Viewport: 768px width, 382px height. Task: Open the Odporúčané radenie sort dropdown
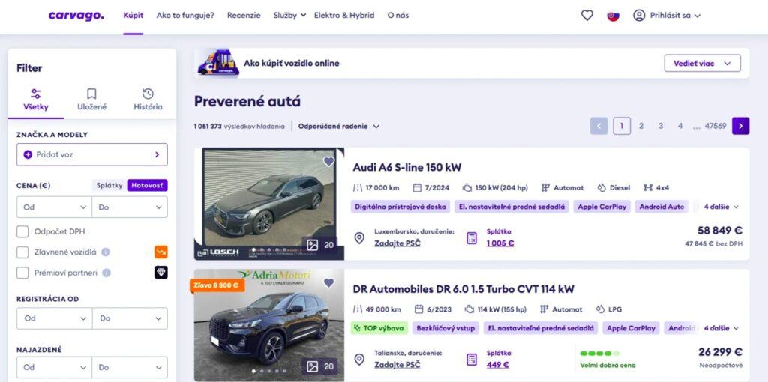click(x=339, y=126)
